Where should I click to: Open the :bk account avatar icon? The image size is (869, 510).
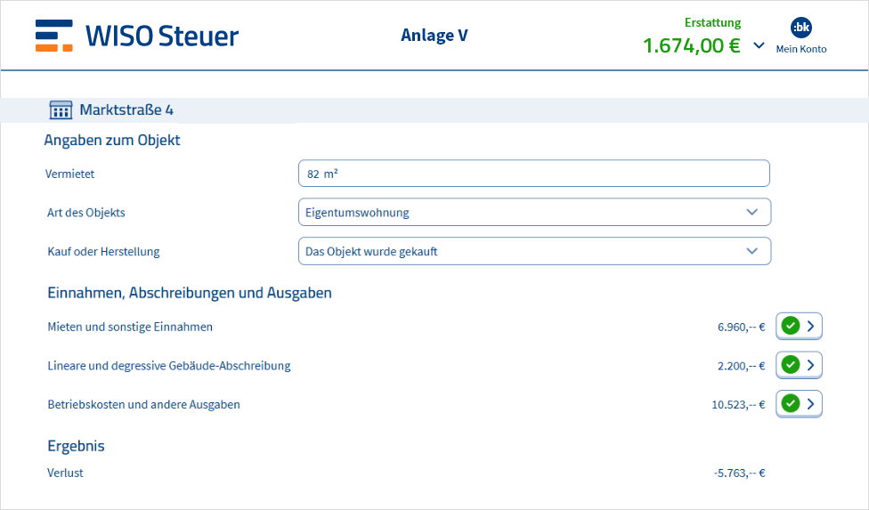tap(800, 28)
